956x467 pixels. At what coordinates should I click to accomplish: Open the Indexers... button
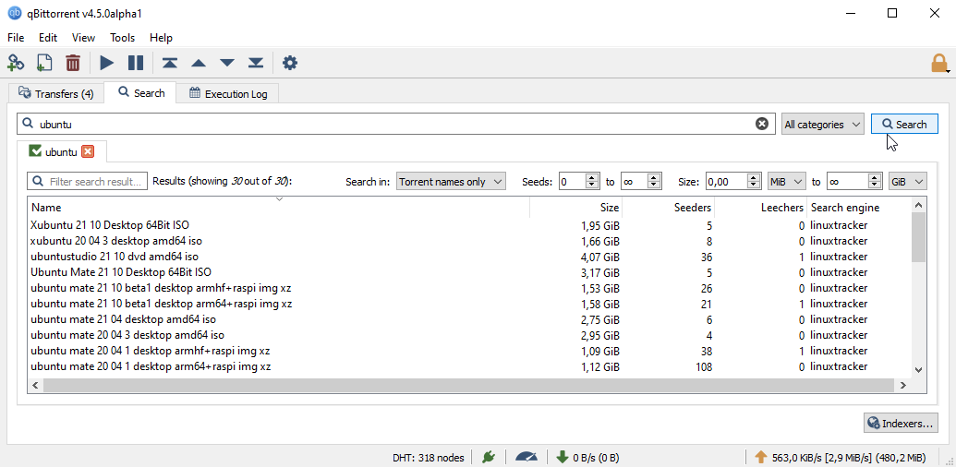click(901, 424)
